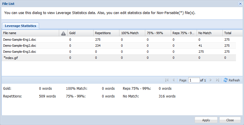The height and width of the screenshot is (125, 244).
Task: Go to last page icon
Action: (218, 80)
